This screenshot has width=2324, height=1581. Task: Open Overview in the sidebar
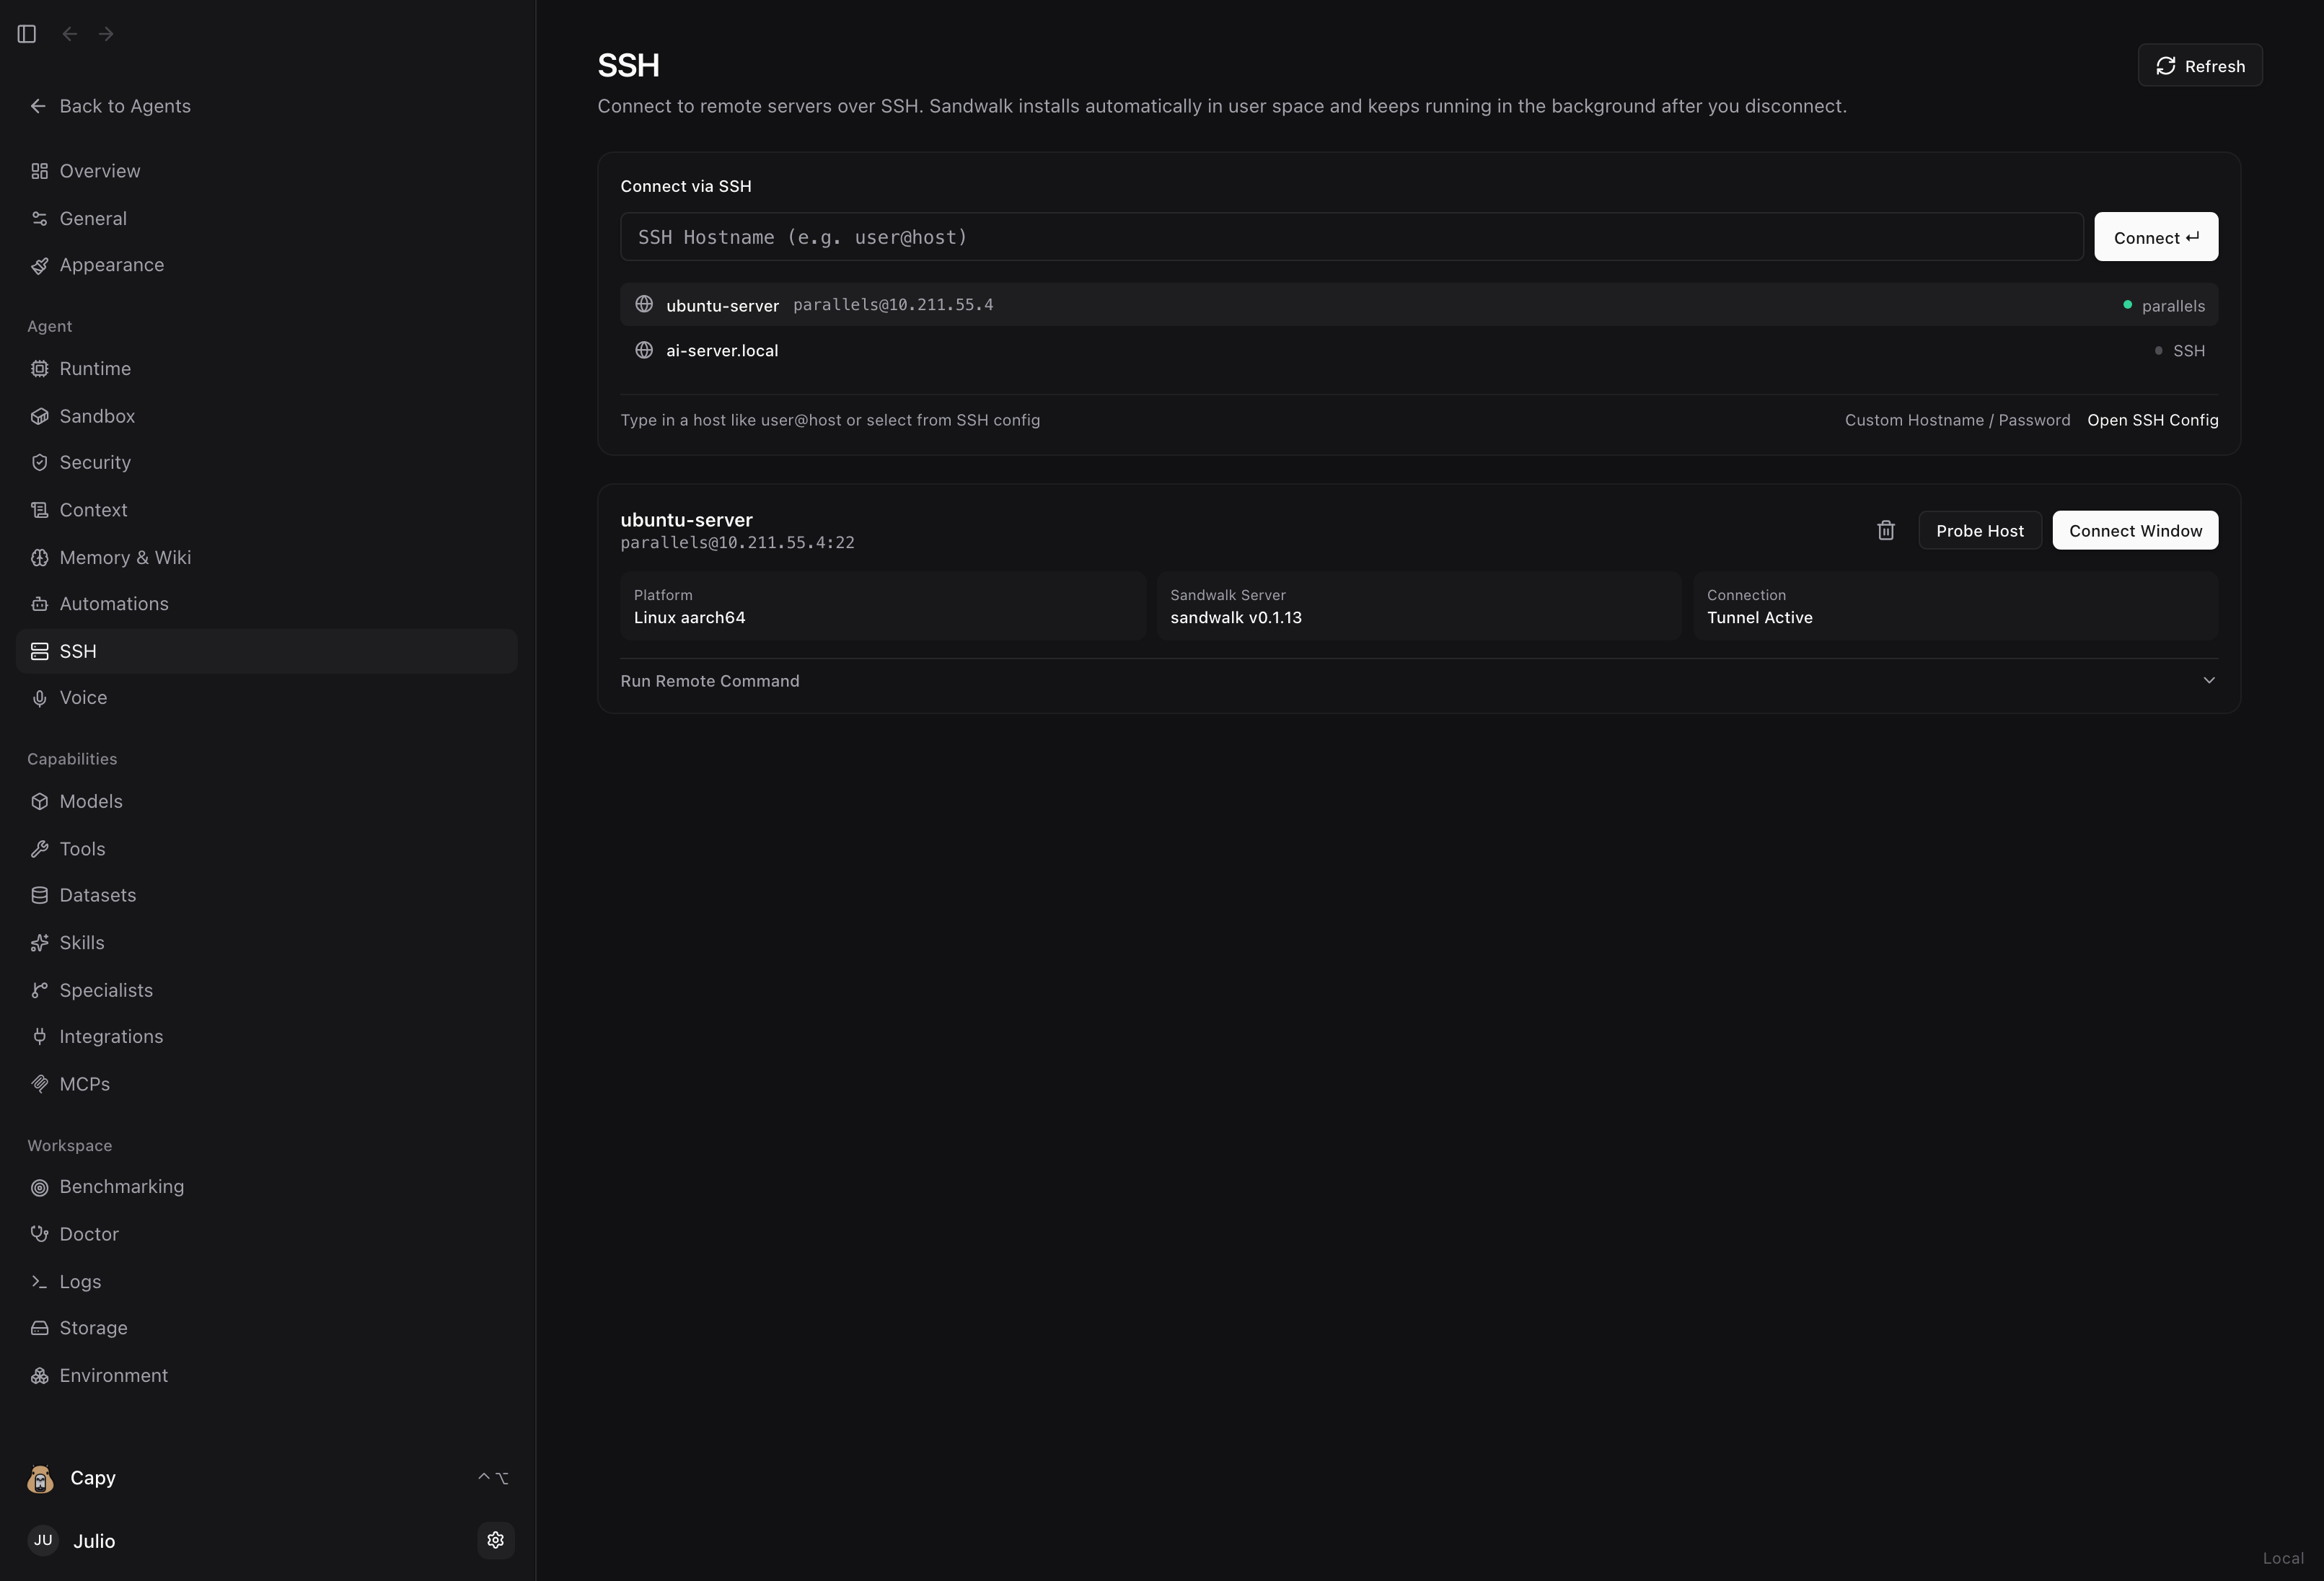pos(266,171)
